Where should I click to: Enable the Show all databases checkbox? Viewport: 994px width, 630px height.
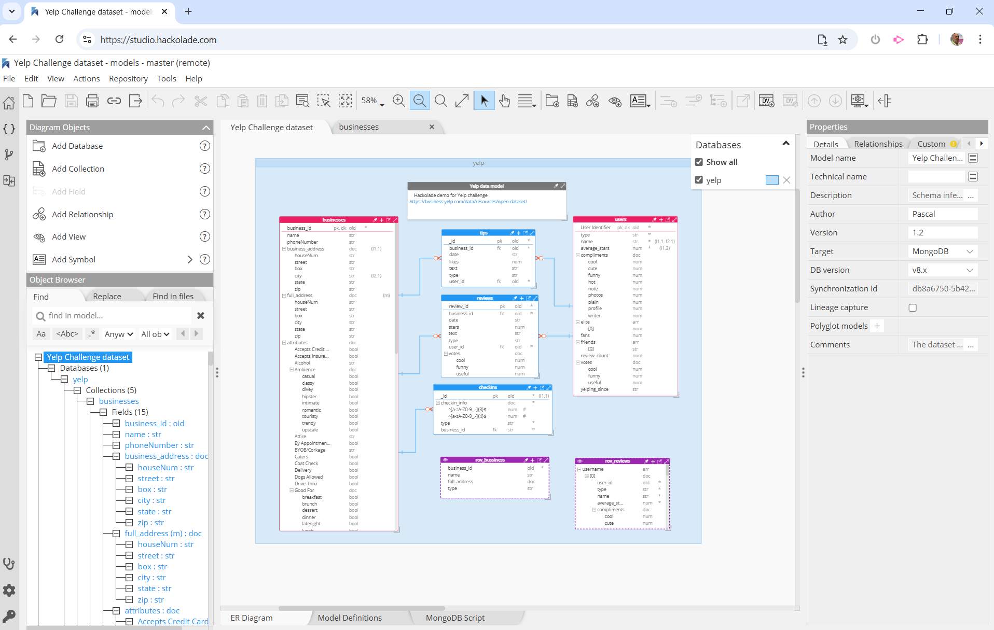(699, 162)
